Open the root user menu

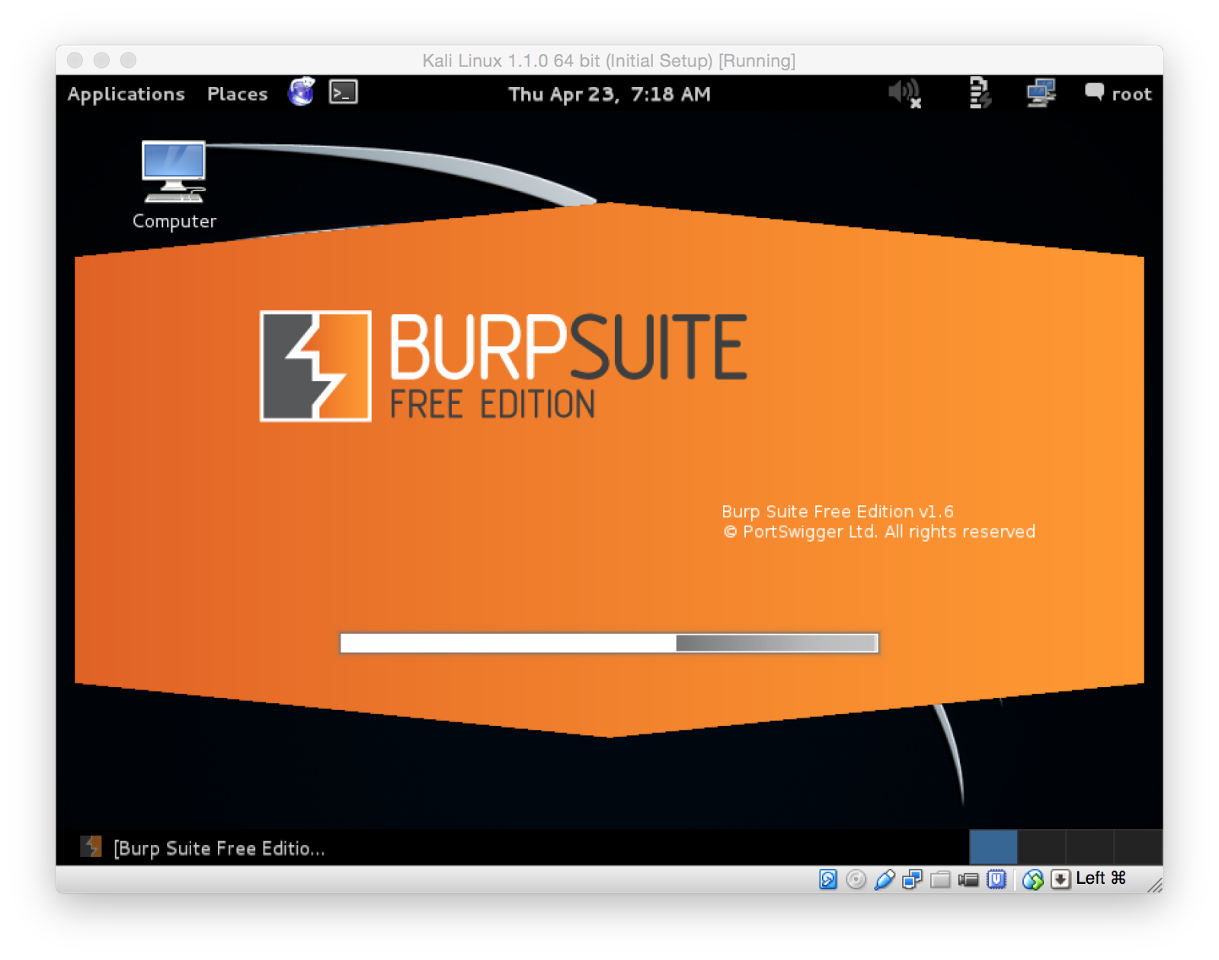click(1131, 94)
